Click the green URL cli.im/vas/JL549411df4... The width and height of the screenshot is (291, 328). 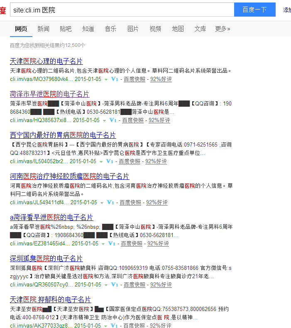(39, 202)
